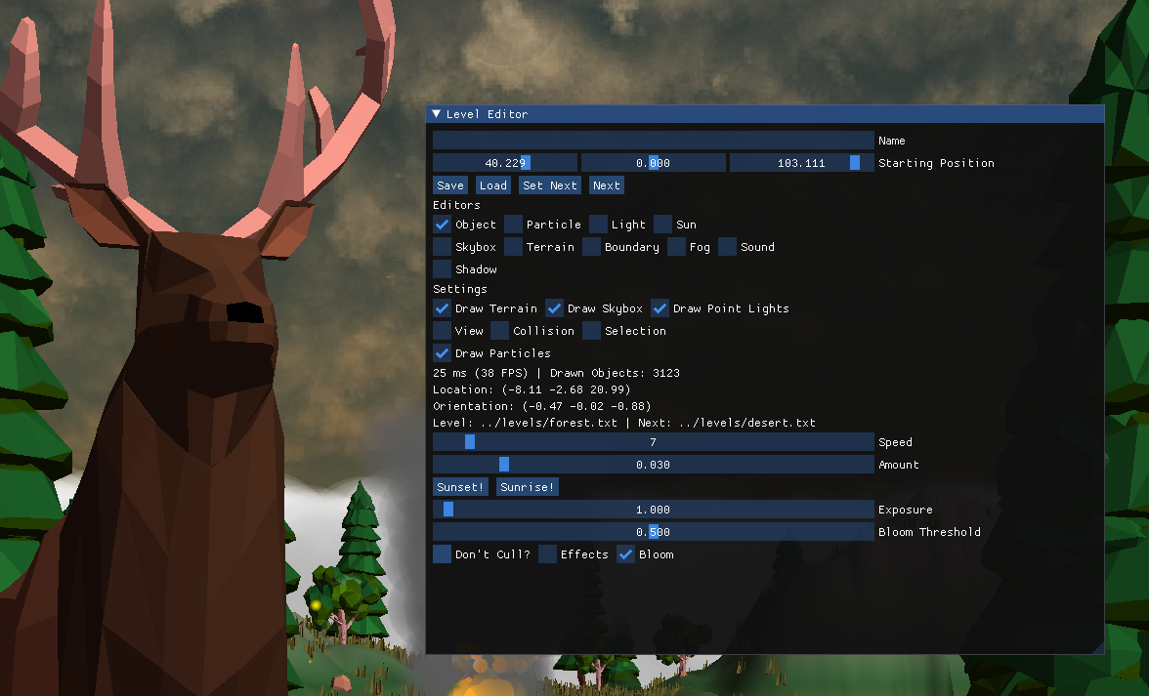Screen dimensions: 1149x696
Task: Toggle the Selection checkbox
Action: pyautogui.click(x=591, y=331)
